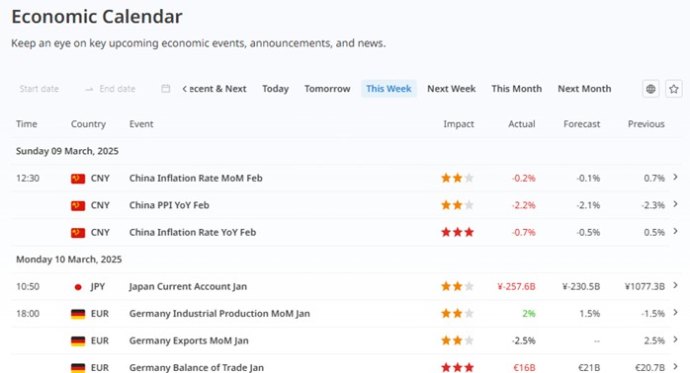Click previous value €20.7B
The image size is (690, 373).
649,368
